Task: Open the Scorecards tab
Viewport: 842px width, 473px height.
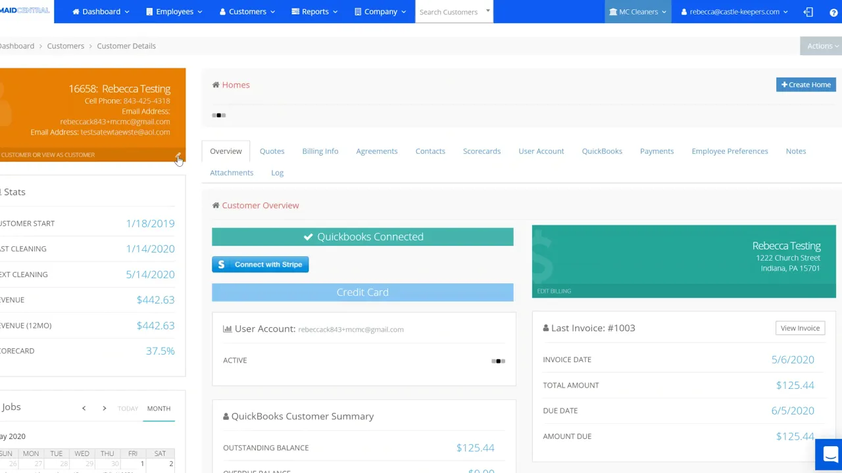Action: [x=482, y=151]
